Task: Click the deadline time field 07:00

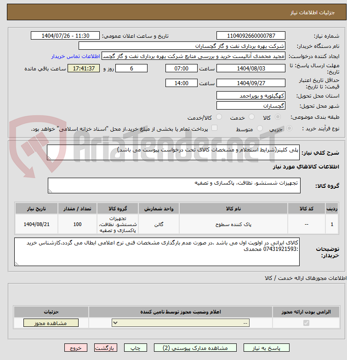Action: pyautogui.click(x=181, y=69)
